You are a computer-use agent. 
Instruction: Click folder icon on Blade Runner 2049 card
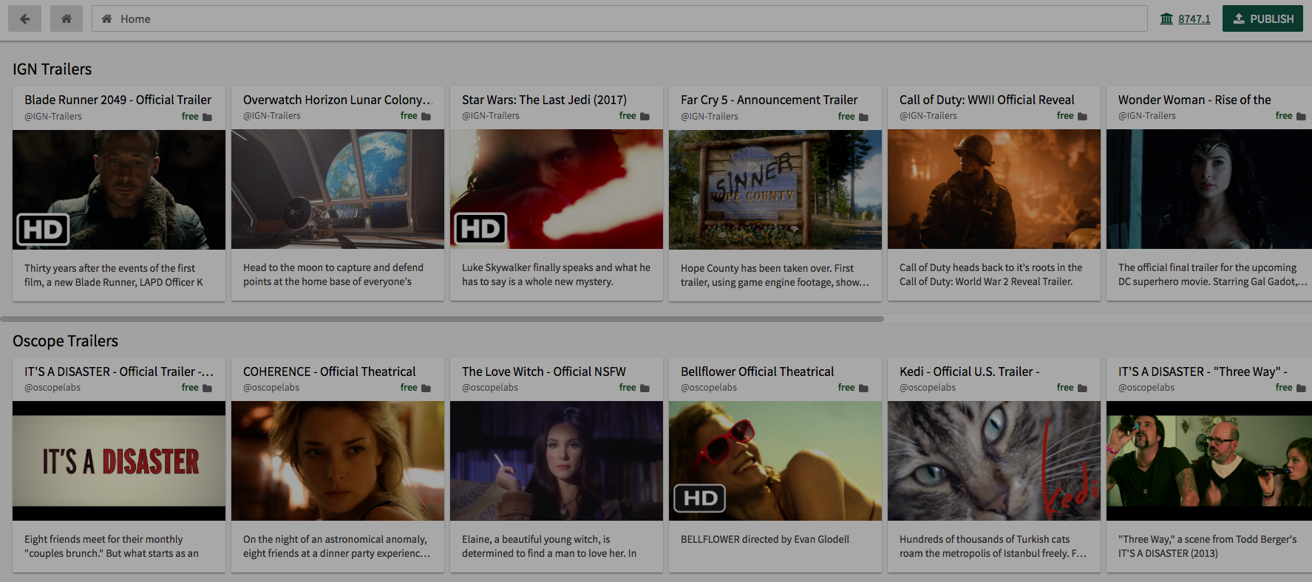click(x=208, y=117)
